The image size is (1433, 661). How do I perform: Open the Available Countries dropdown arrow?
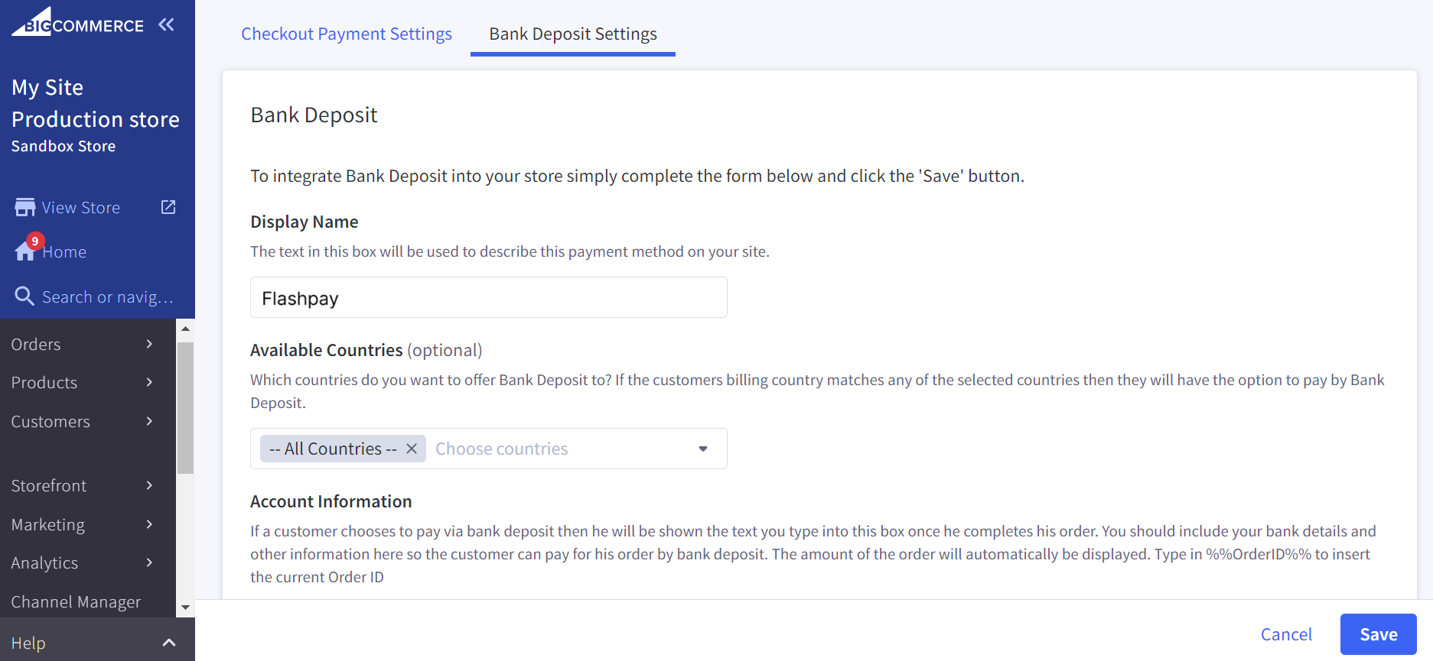click(702, 449)
